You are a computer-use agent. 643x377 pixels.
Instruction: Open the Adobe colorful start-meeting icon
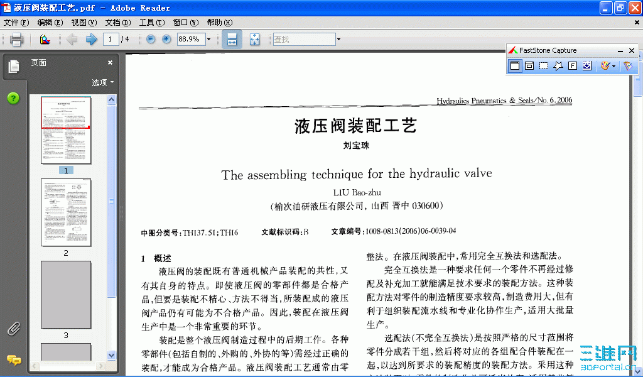(x=45, y=40)
